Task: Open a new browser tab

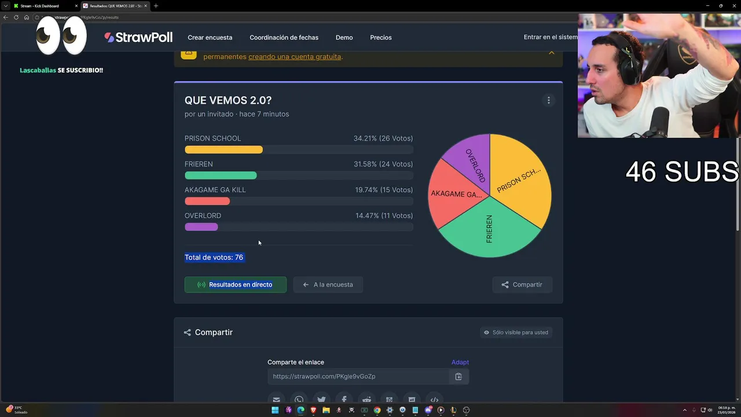Action: point(156,6)
